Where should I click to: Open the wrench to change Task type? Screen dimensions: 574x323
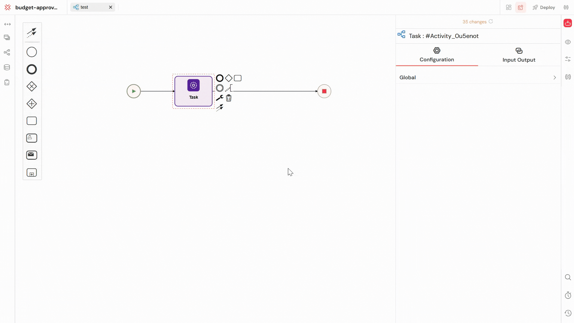tap(220, 98)
